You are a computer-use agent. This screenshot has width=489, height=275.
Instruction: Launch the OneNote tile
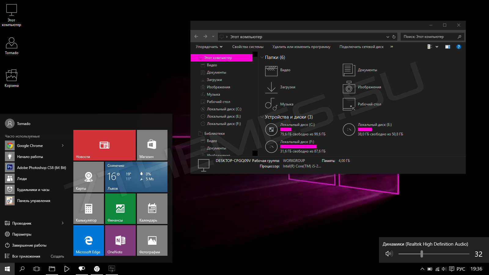pyautogui.click(x=120, y=240)
